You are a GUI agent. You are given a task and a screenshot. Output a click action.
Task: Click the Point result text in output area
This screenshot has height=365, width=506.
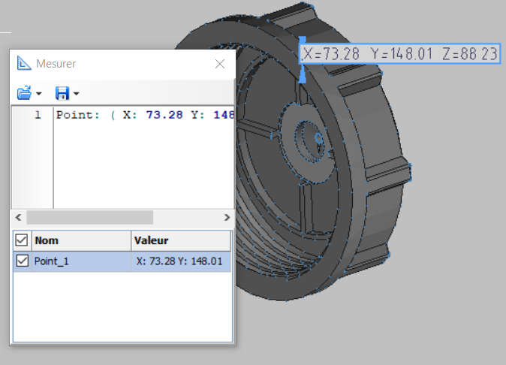tap(143, 116)
